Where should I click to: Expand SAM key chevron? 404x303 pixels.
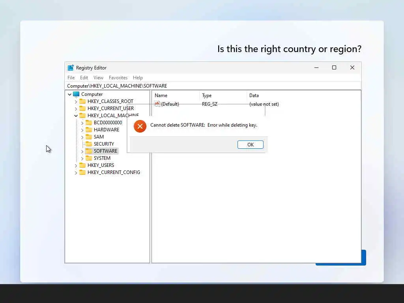[x=82, y=137]
